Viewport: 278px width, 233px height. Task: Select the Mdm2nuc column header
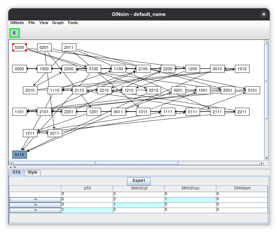[190, 188]
